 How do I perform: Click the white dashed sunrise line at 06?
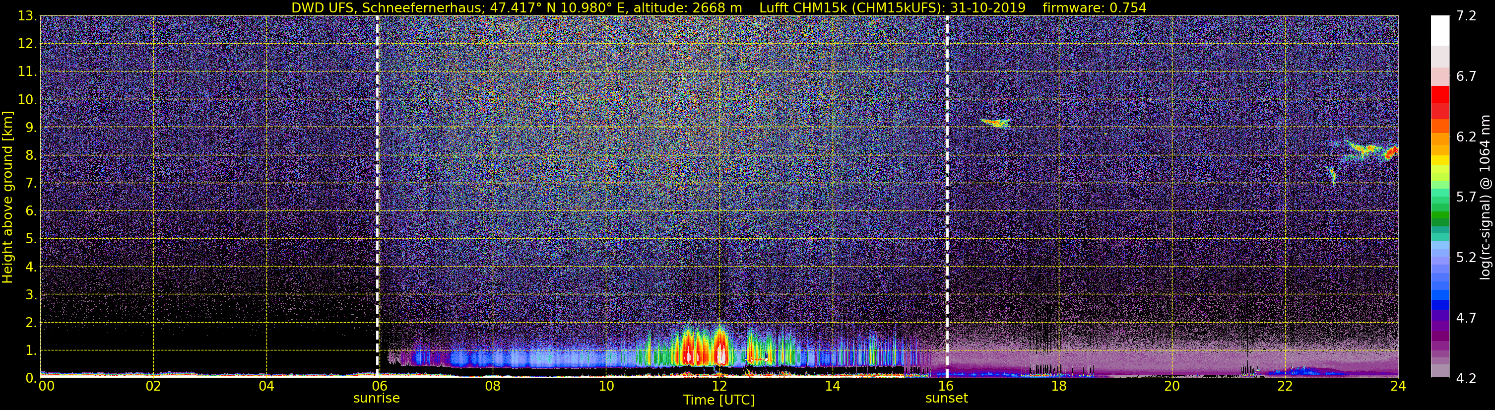coord(377,196)
